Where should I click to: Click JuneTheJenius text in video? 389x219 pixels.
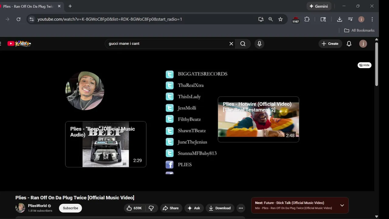[192, 142]
